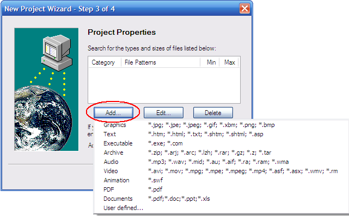Screen dimensions: 349x216
Task: Click the Delete button
Action: (213, 113)
